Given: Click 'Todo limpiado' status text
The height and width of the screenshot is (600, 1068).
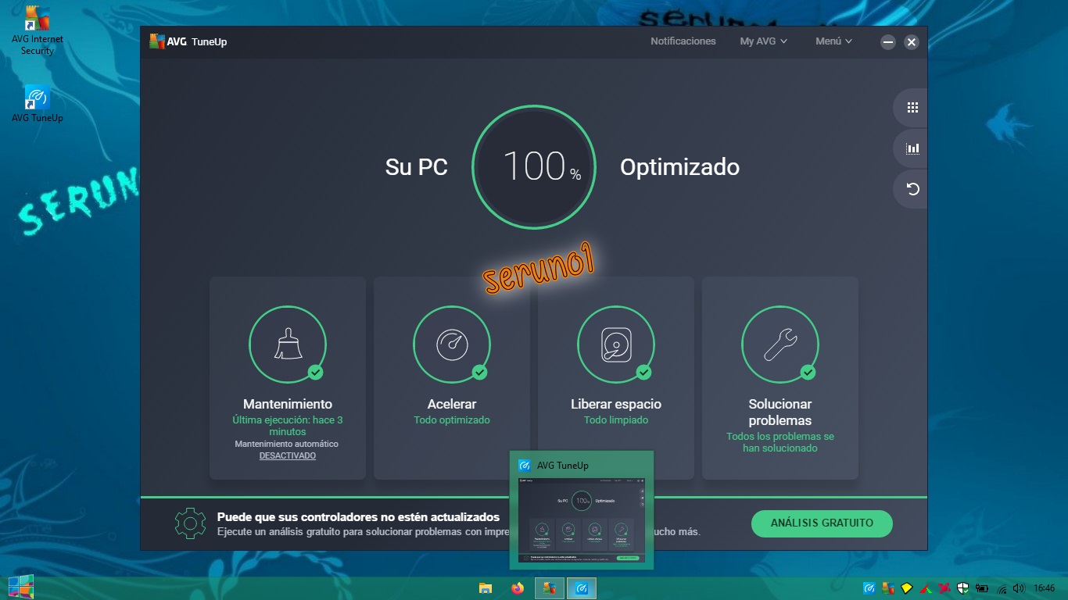Looking at the screenshot, I should pos(616,420).
